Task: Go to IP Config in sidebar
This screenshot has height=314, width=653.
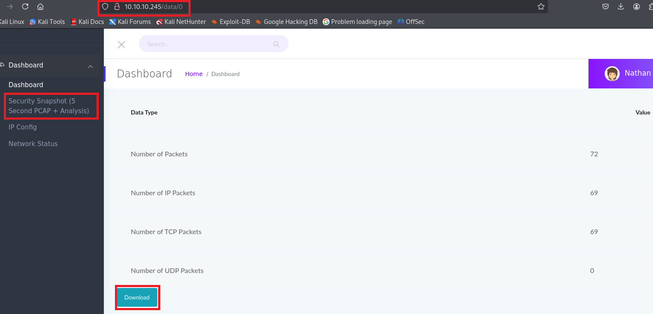Action: click(23, 127)
